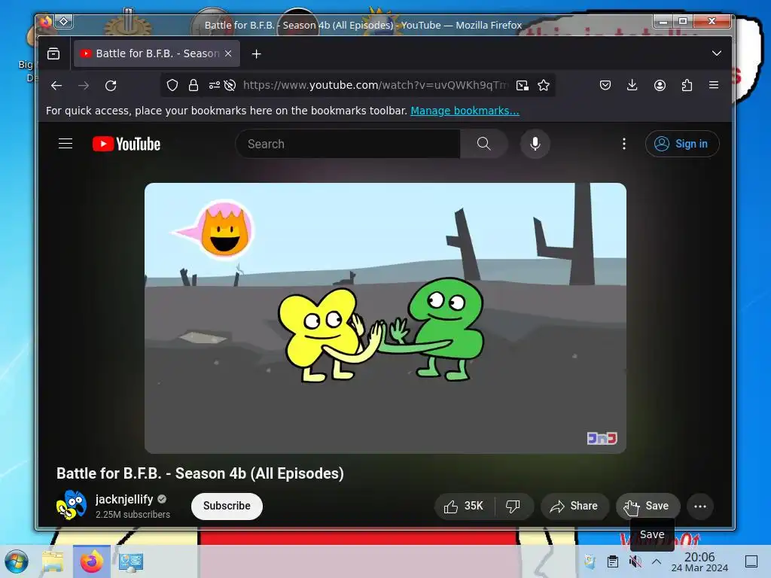Share this video
The height and width of the screenshot is (578, 771).
coord(574,507)
